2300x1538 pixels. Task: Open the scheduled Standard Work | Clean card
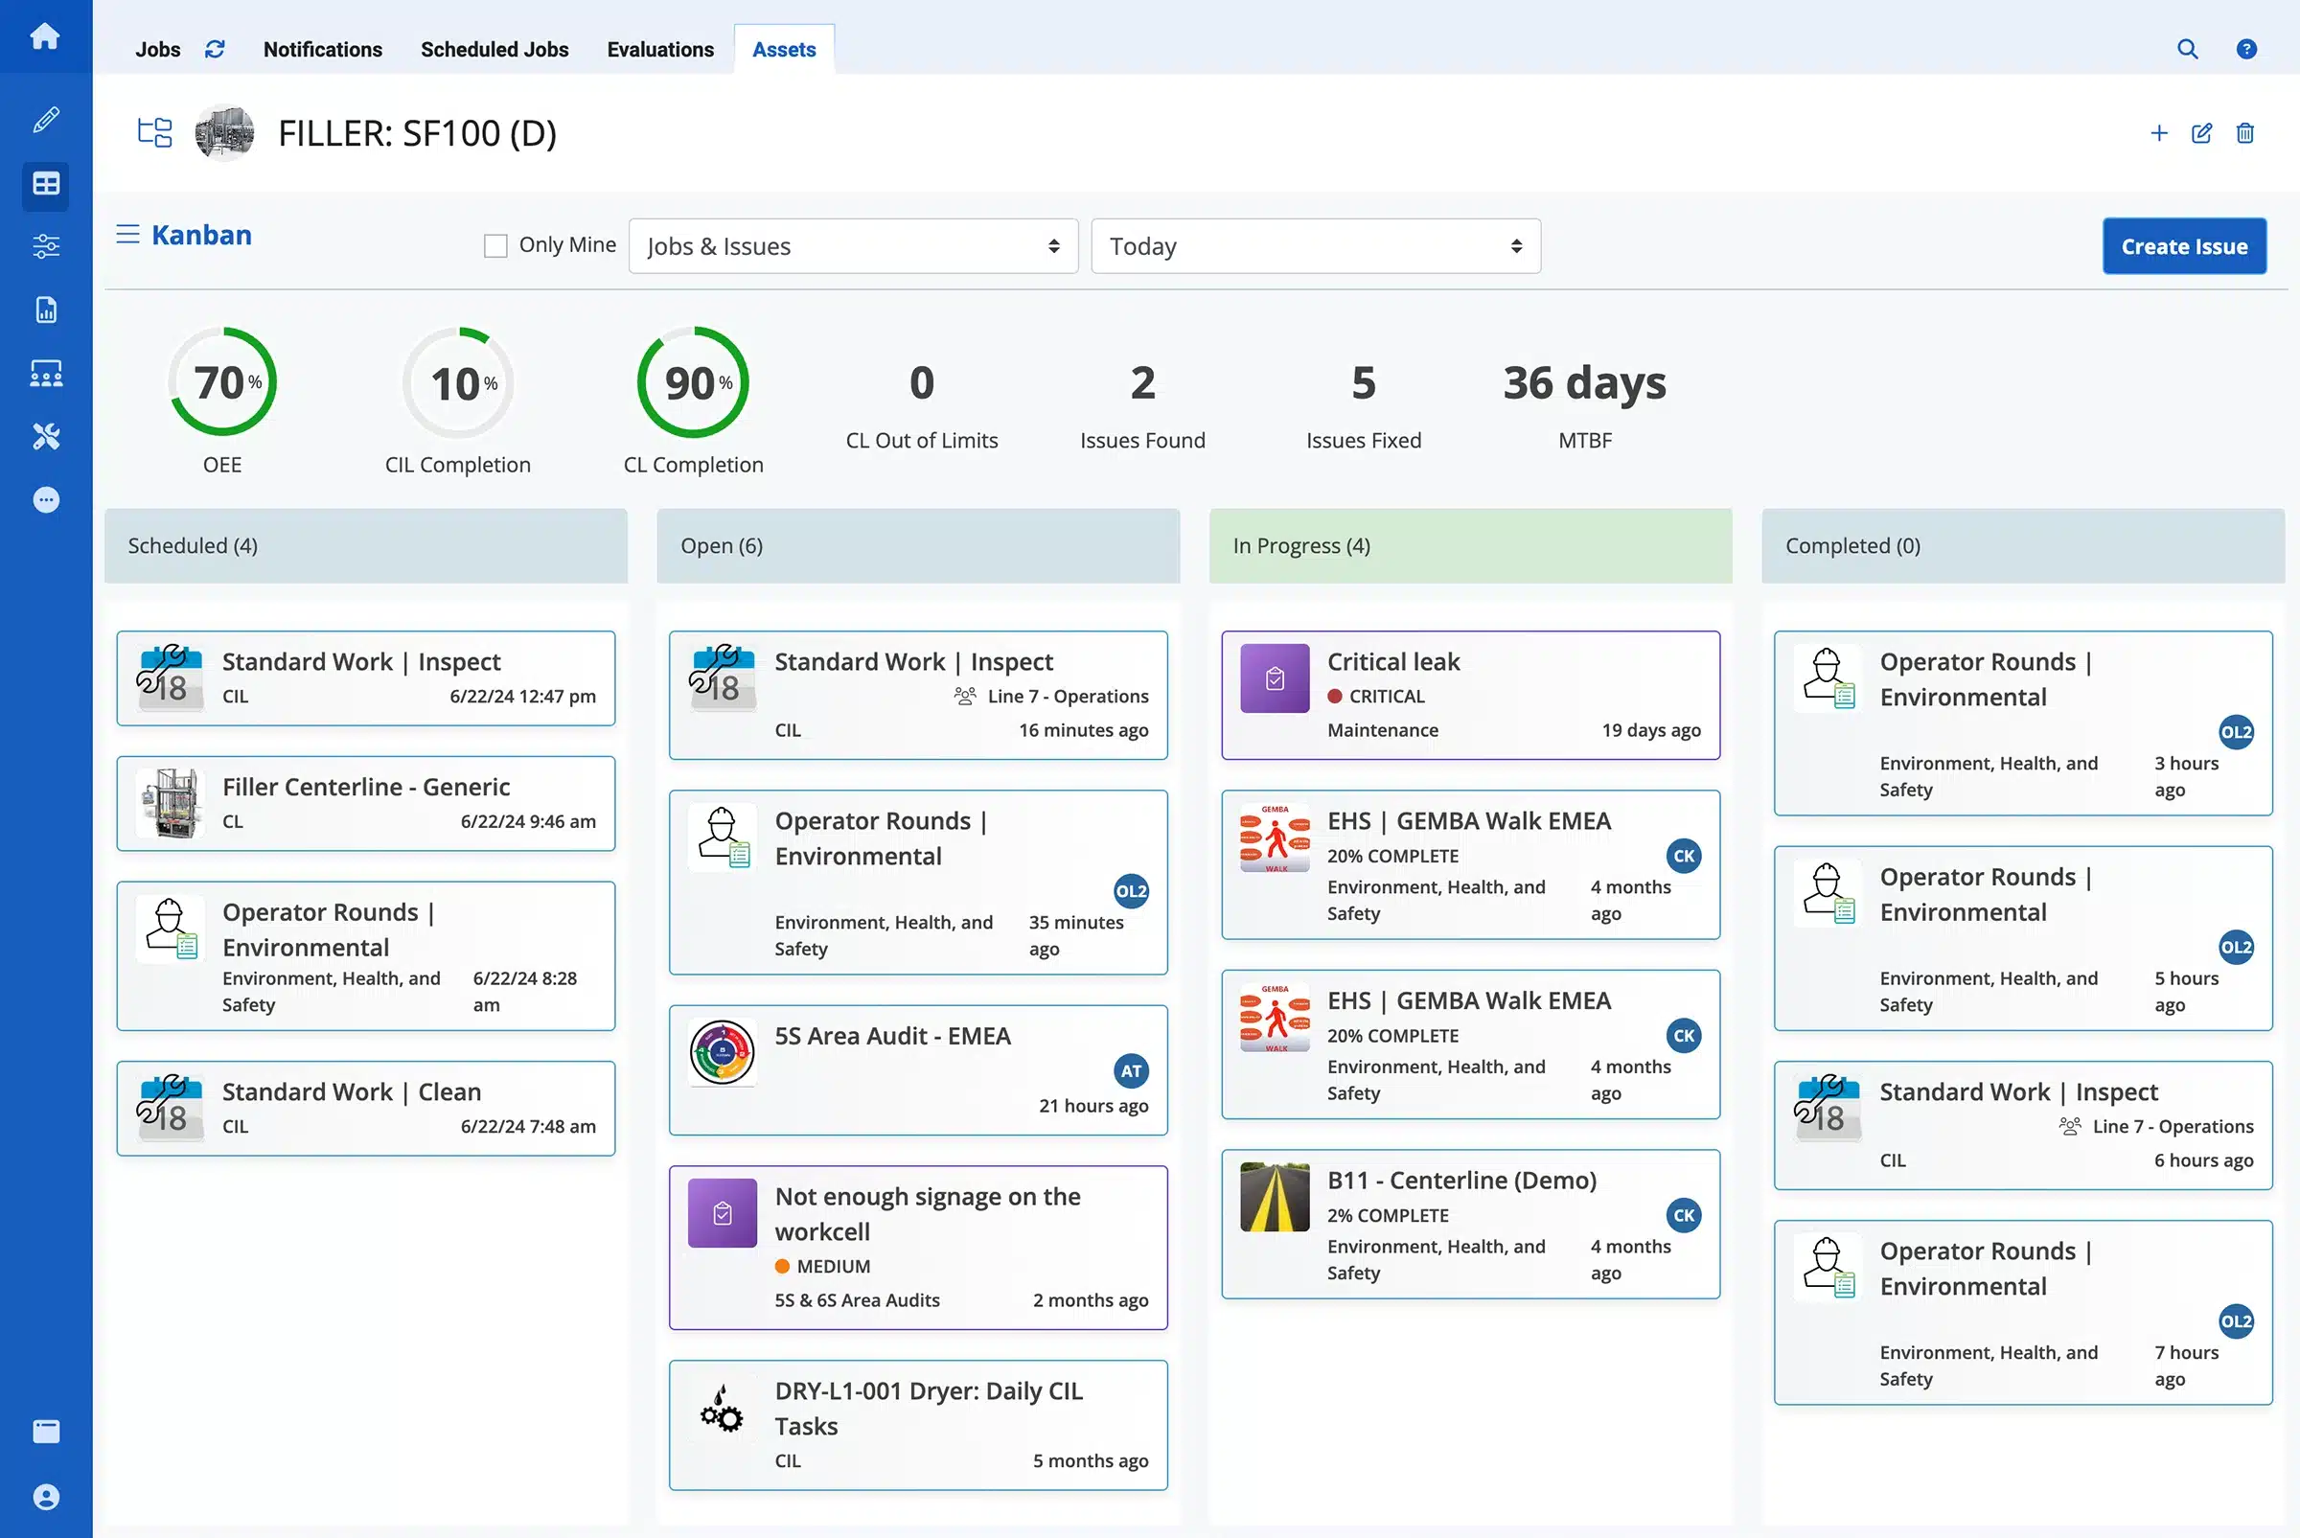366,1109
